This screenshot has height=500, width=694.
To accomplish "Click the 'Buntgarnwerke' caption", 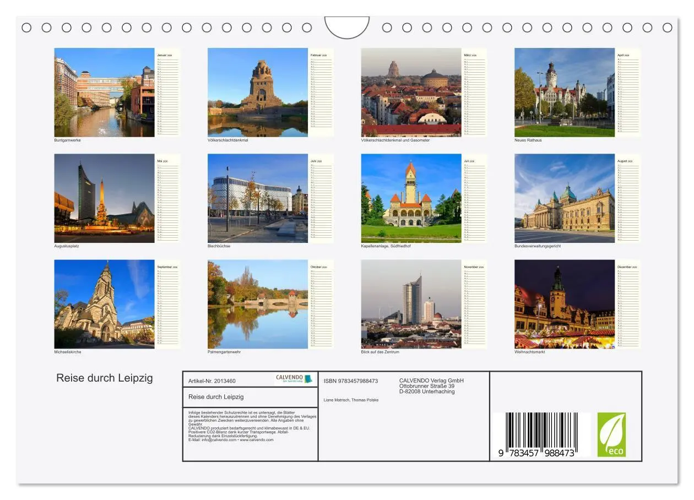I will [x=68, y=140].
